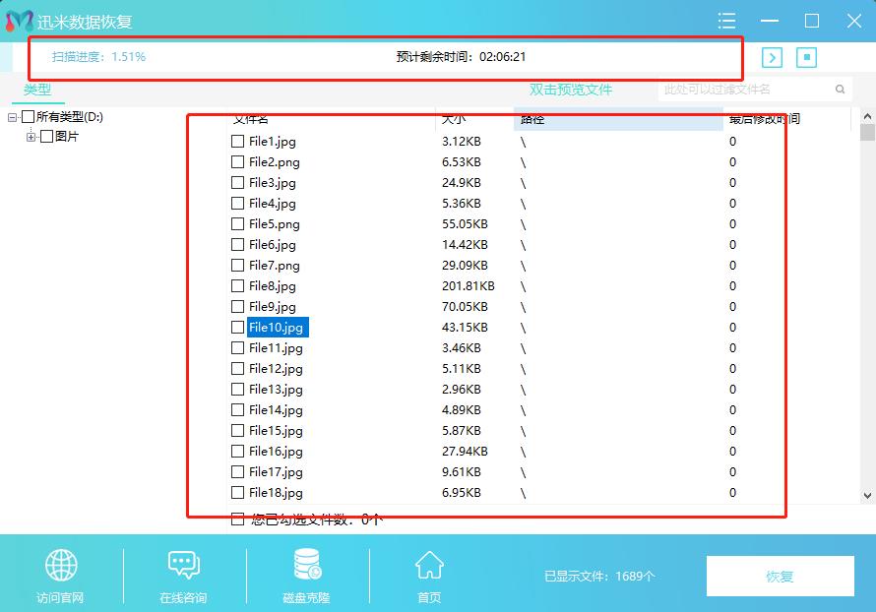Select the File10.jpg row name
Viewport: 876px width, 612px height.
click(x=277, y=328)
